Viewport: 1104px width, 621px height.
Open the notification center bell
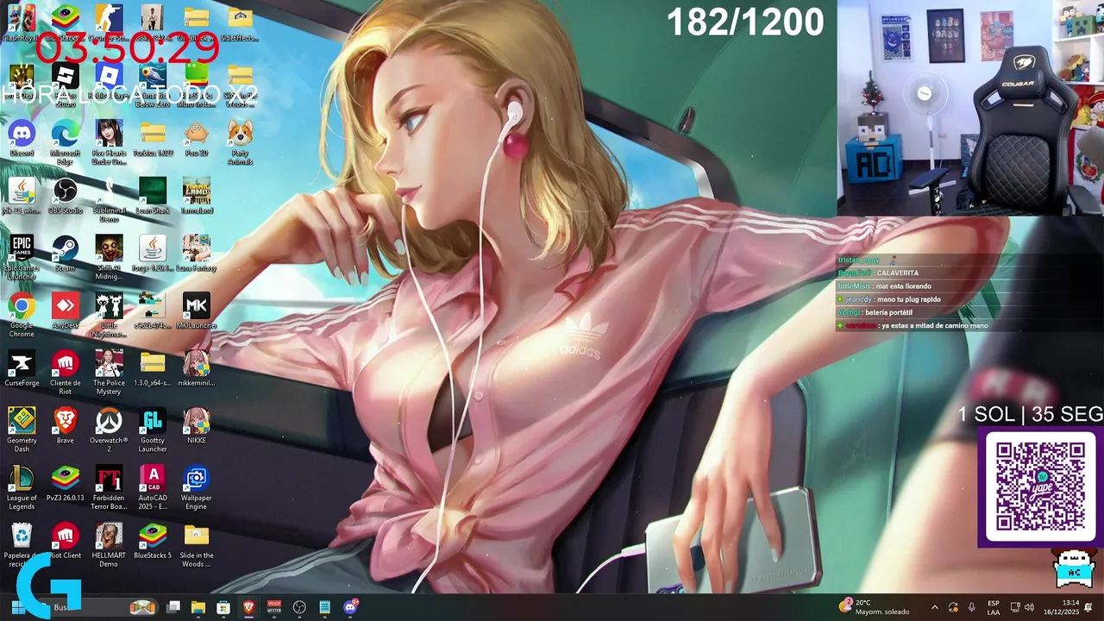pyautogui.click(x=1088, y=607)
